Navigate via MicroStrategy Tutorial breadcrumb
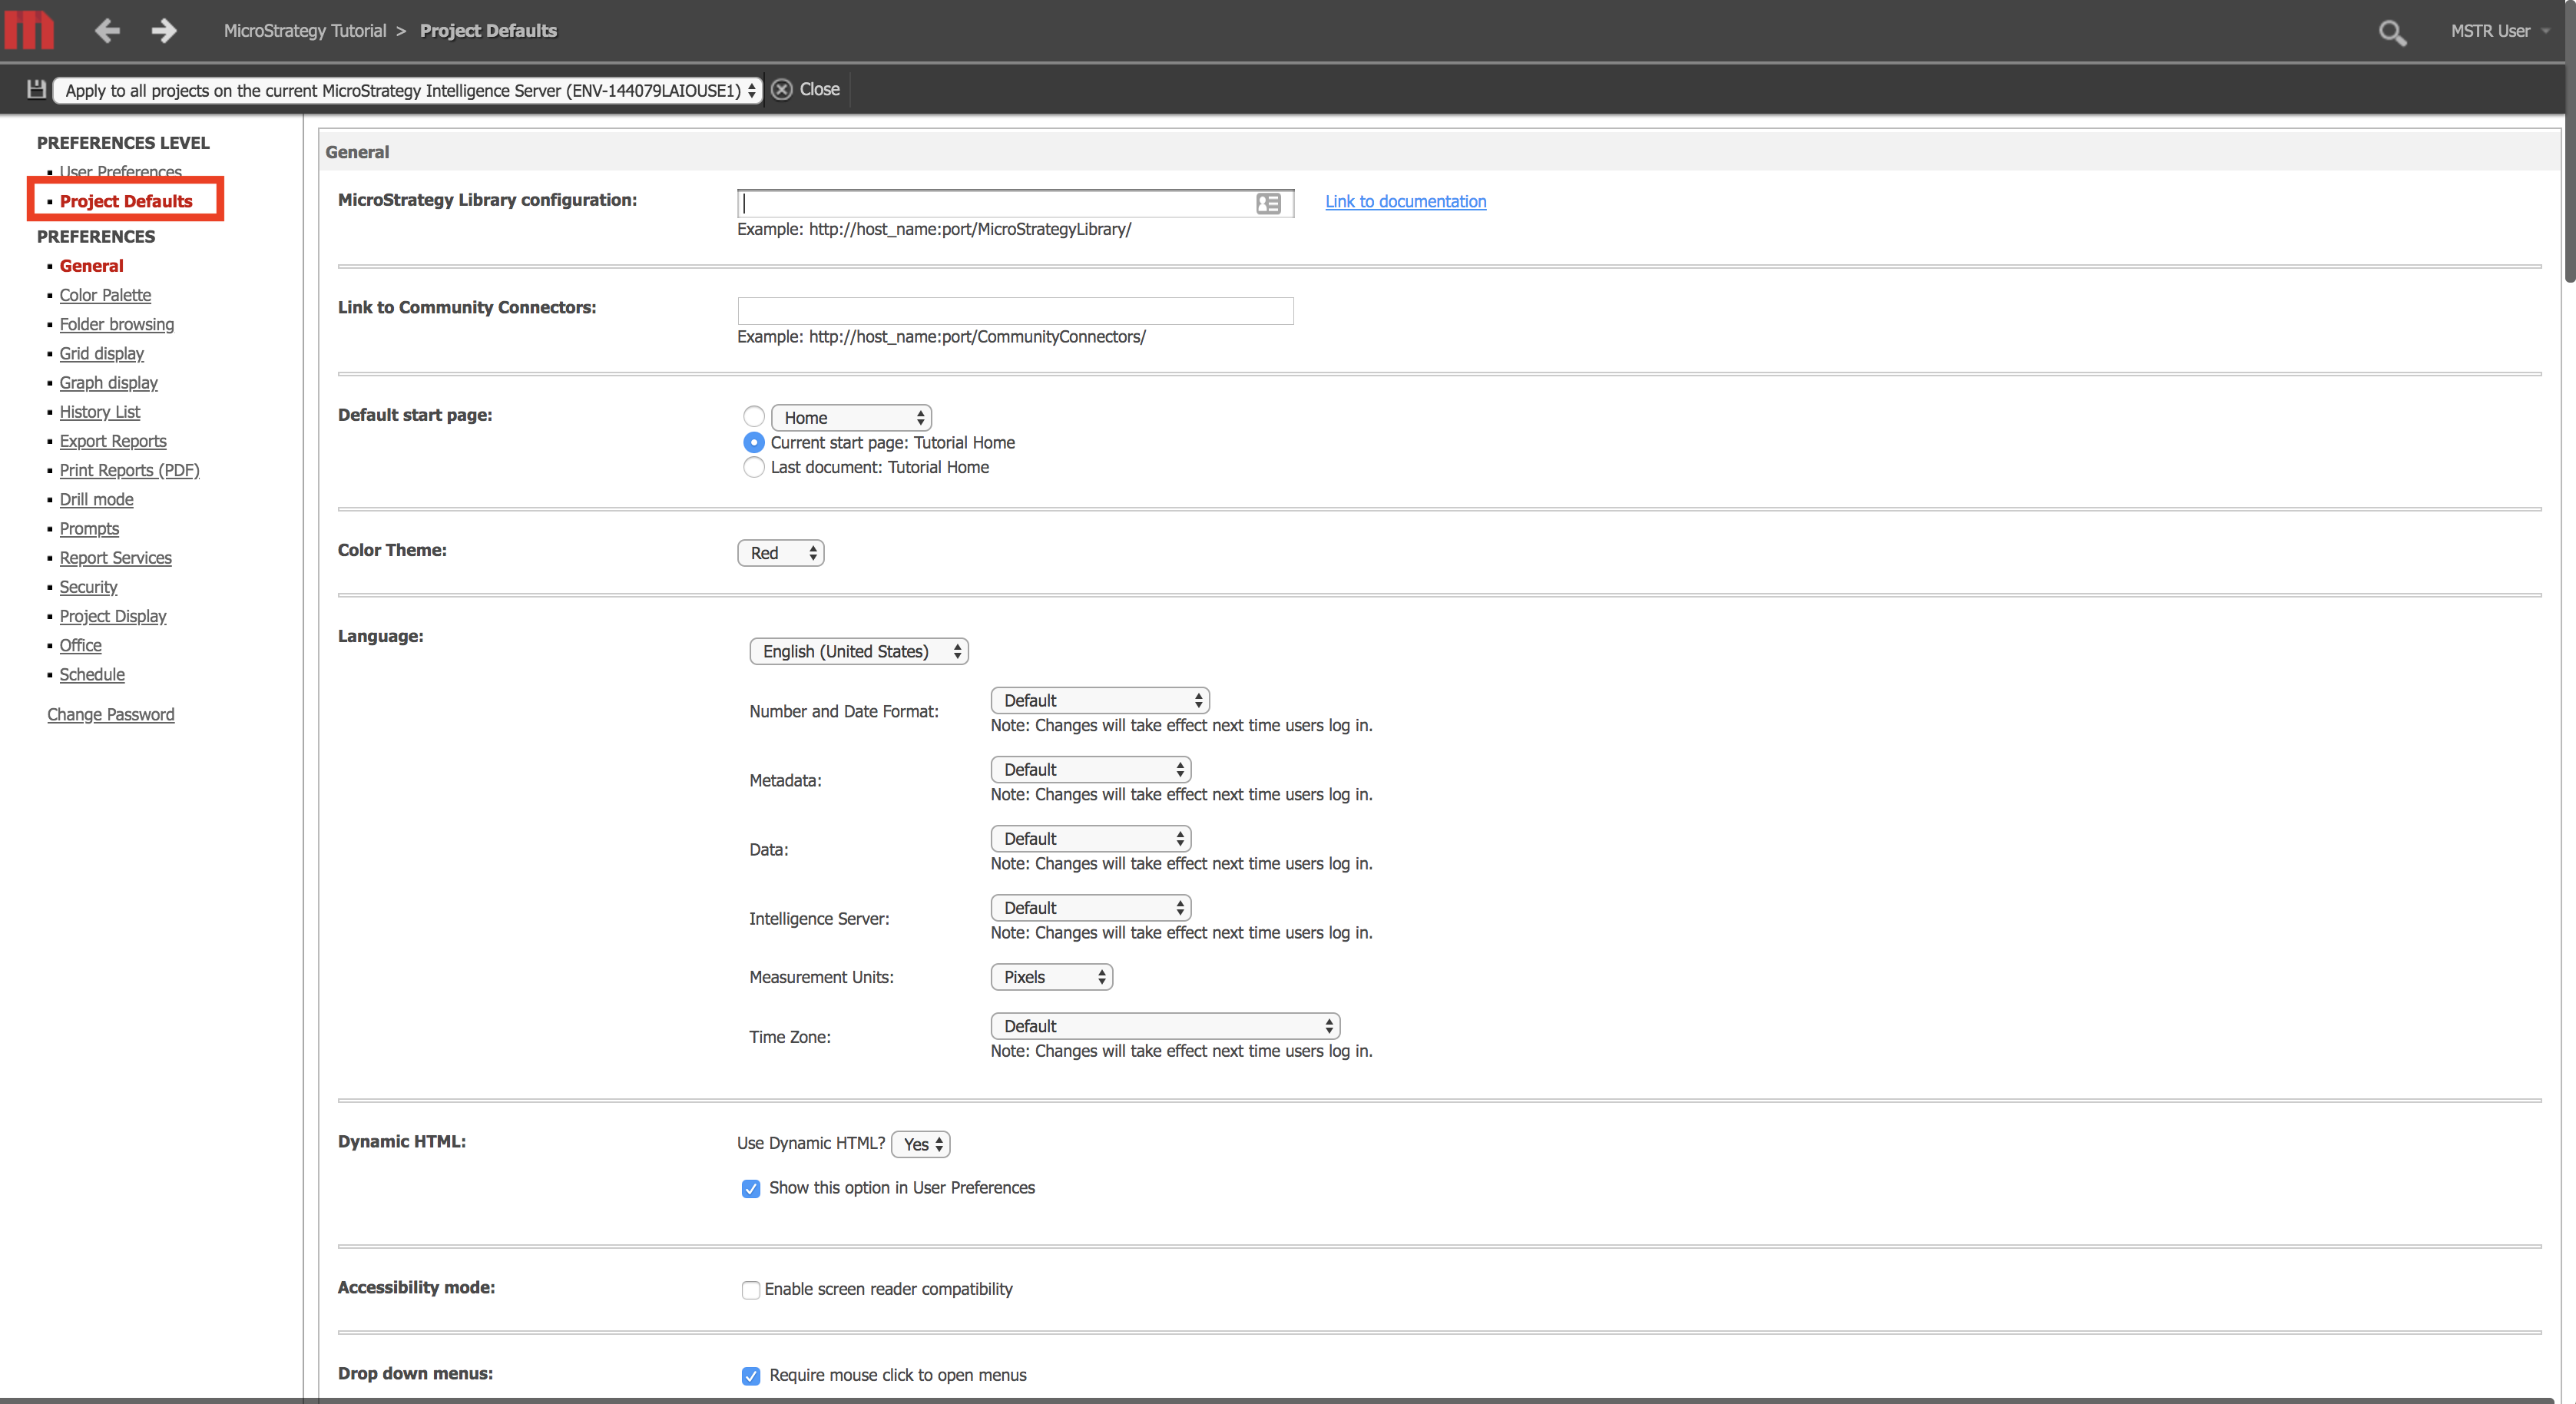2576x1404 pixels. pyautogui.click(x=305, y=30)
